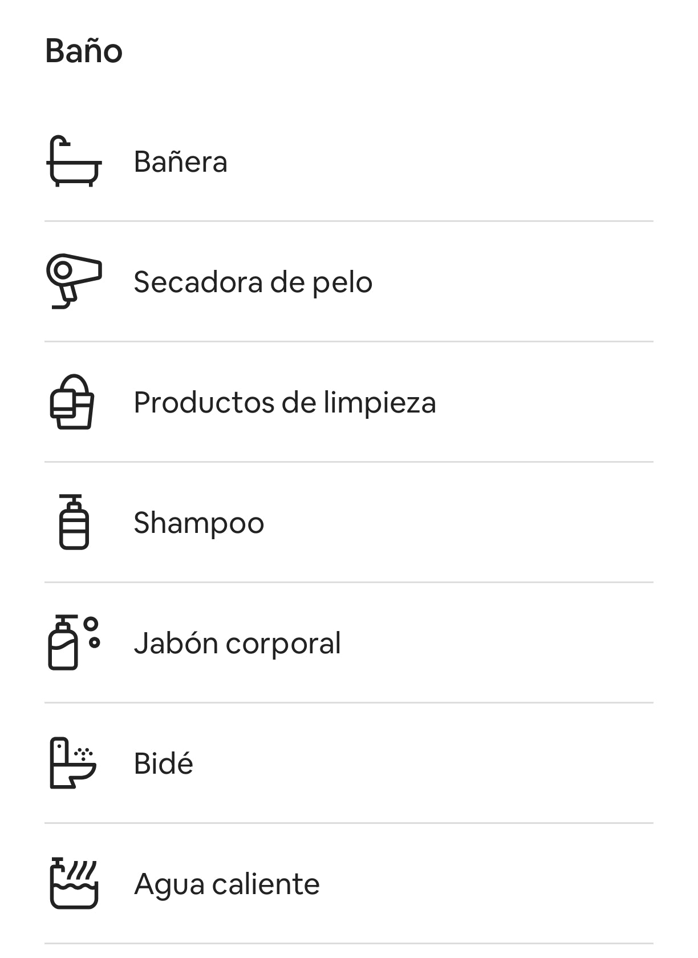The height and width of the screenshot is (958, 698).
Task: Select the Bañera amenity label
Action: tap(181, 161)
